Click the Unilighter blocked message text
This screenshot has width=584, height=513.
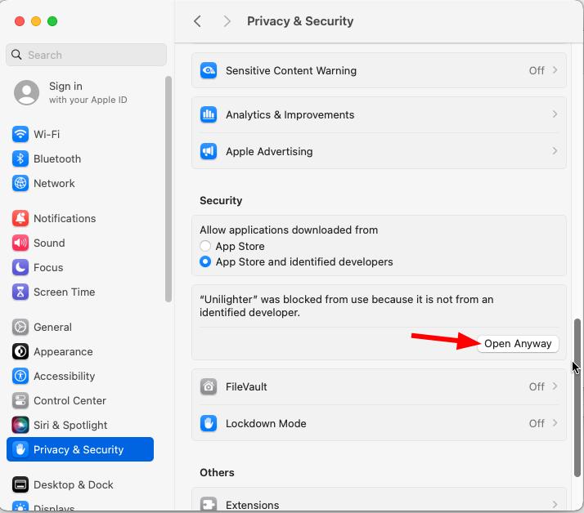click(346, 306)
